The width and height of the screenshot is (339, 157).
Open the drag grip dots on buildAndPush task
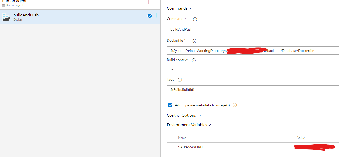(155, 17)
